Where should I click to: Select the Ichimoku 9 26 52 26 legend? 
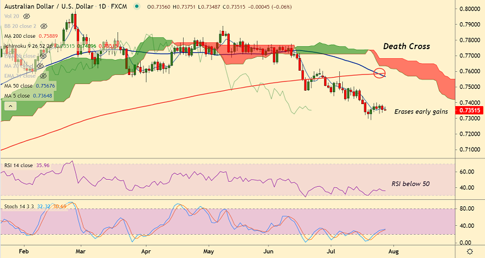28,46
